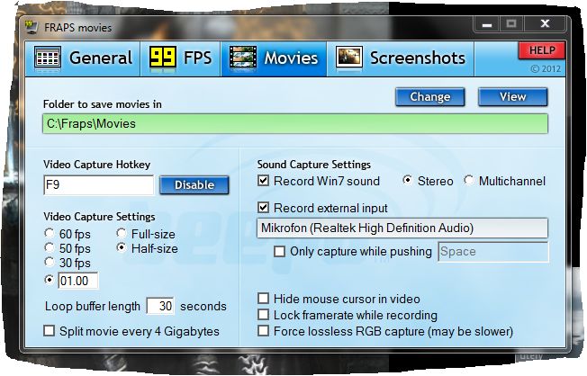Click the Movies filmstrip icon
The height and width of the screenshot is (376, 587).
click(243, 58)
